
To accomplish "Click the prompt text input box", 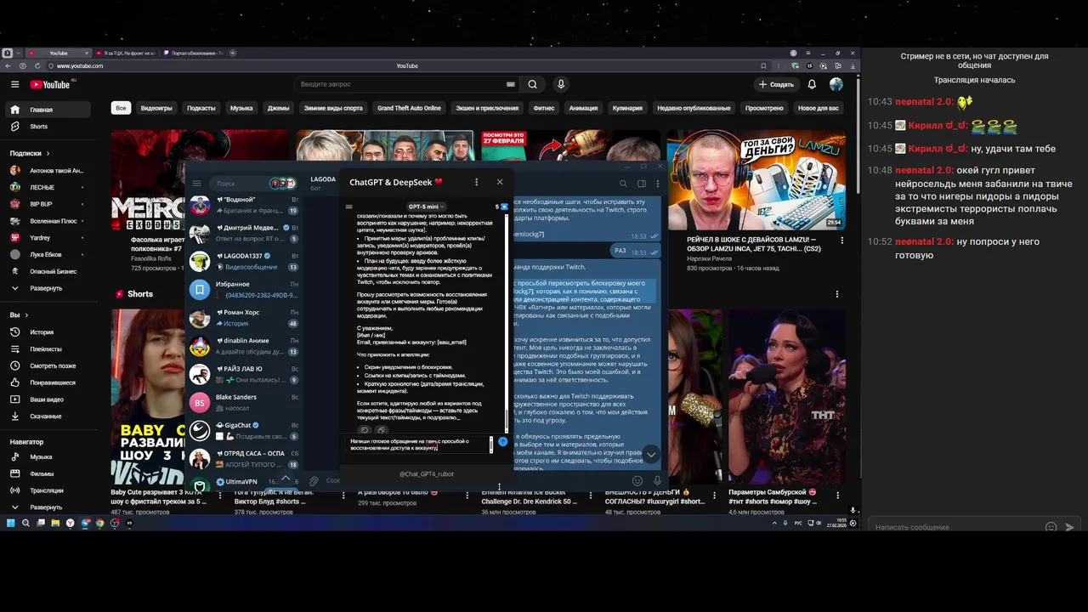I will [419, 445].
